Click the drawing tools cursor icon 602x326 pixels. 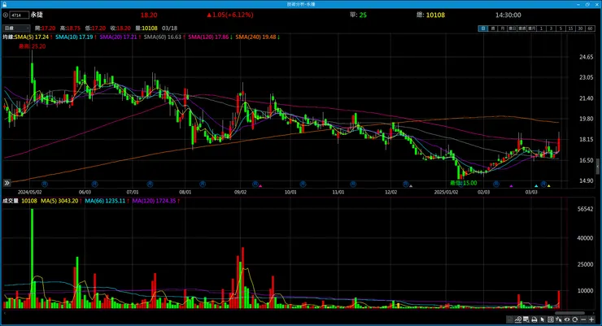pos(559,319)
